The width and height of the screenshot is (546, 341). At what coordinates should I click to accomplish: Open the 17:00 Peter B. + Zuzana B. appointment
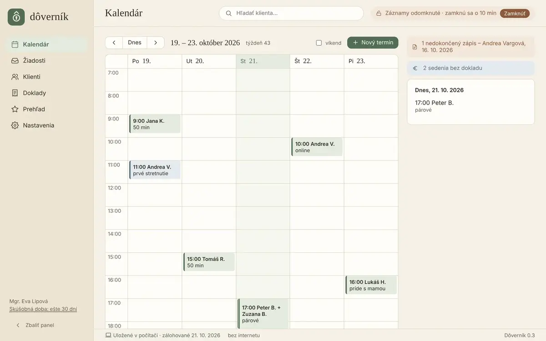pos(263,314)
